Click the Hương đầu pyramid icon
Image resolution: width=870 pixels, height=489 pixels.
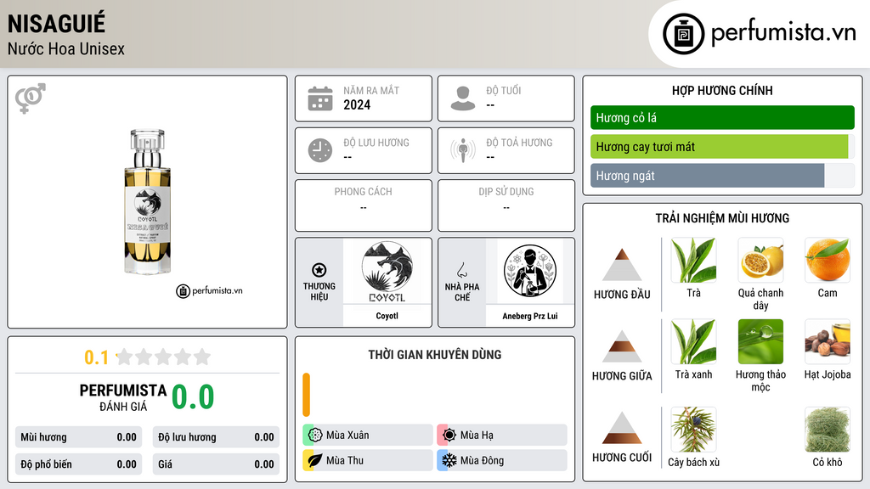click(x=622, y=265)
